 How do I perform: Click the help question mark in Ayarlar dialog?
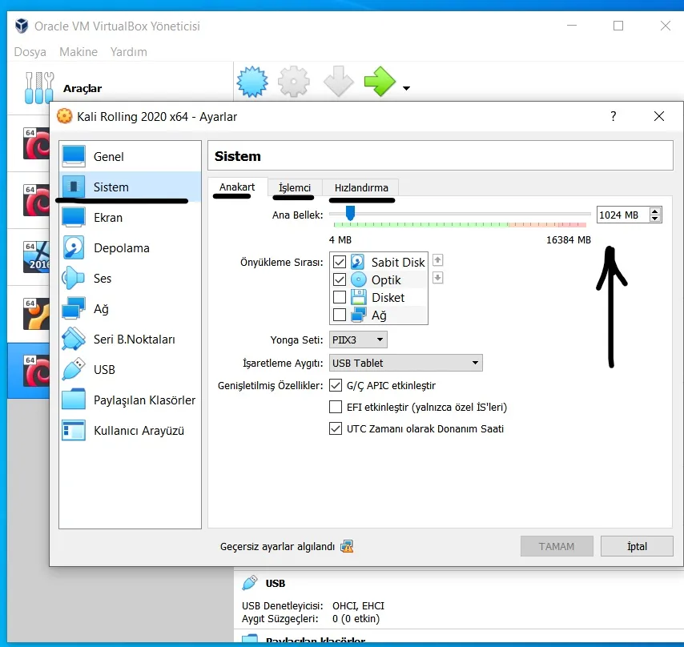pyautogui.click(x=614, y=116)
